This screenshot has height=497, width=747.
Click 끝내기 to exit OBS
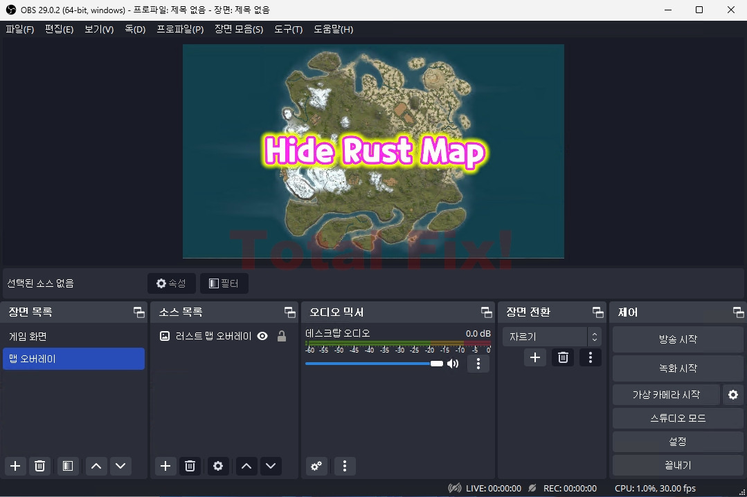(x=678, y=465)
